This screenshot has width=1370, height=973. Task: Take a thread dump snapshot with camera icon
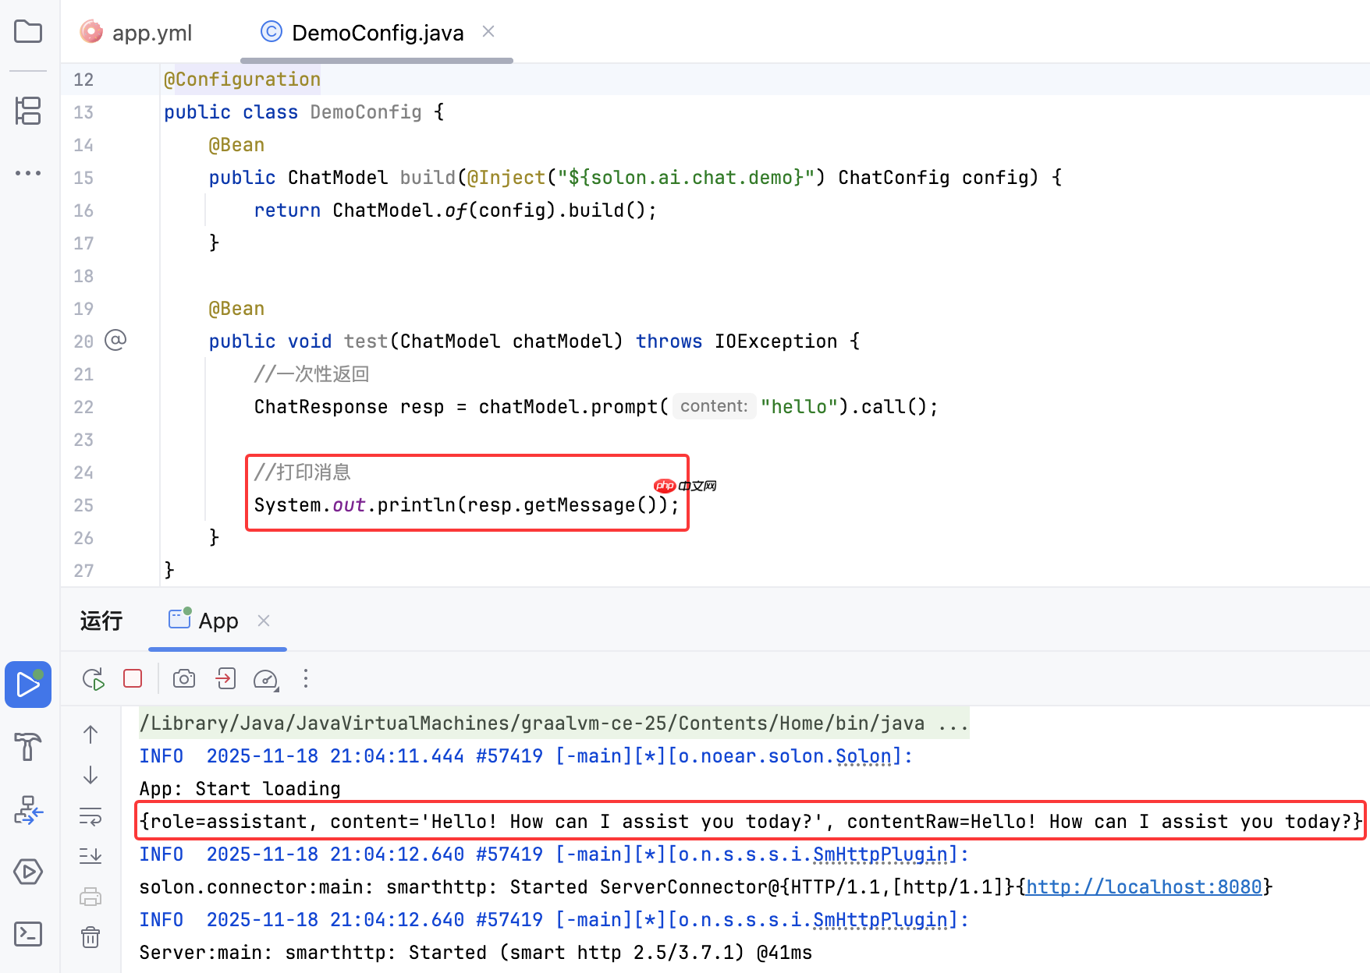coord(184,679)
